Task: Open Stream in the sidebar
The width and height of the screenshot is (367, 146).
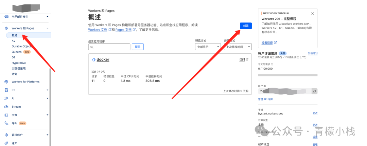Action: point(16,107)
